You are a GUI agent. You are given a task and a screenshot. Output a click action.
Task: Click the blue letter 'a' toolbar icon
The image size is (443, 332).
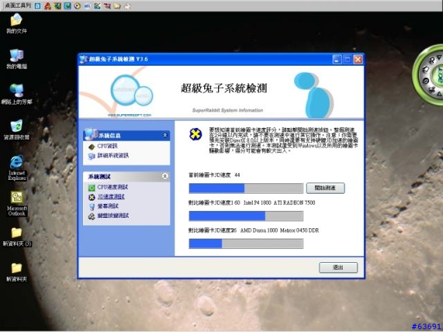pos(37,6)
